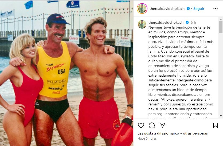223x146 pixels.
Task: View difaziomarco's profile from likes
Action: 168,133
